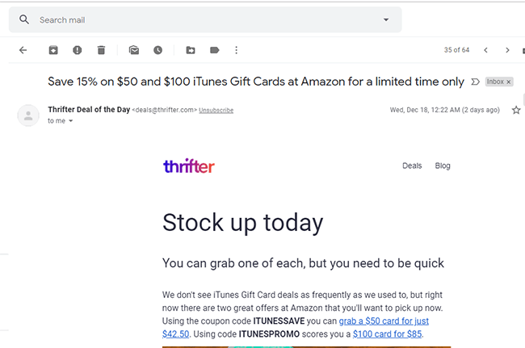Open the More options three-dot menu
This screenshot has height=348, width=525.
(x=237, y=50)
